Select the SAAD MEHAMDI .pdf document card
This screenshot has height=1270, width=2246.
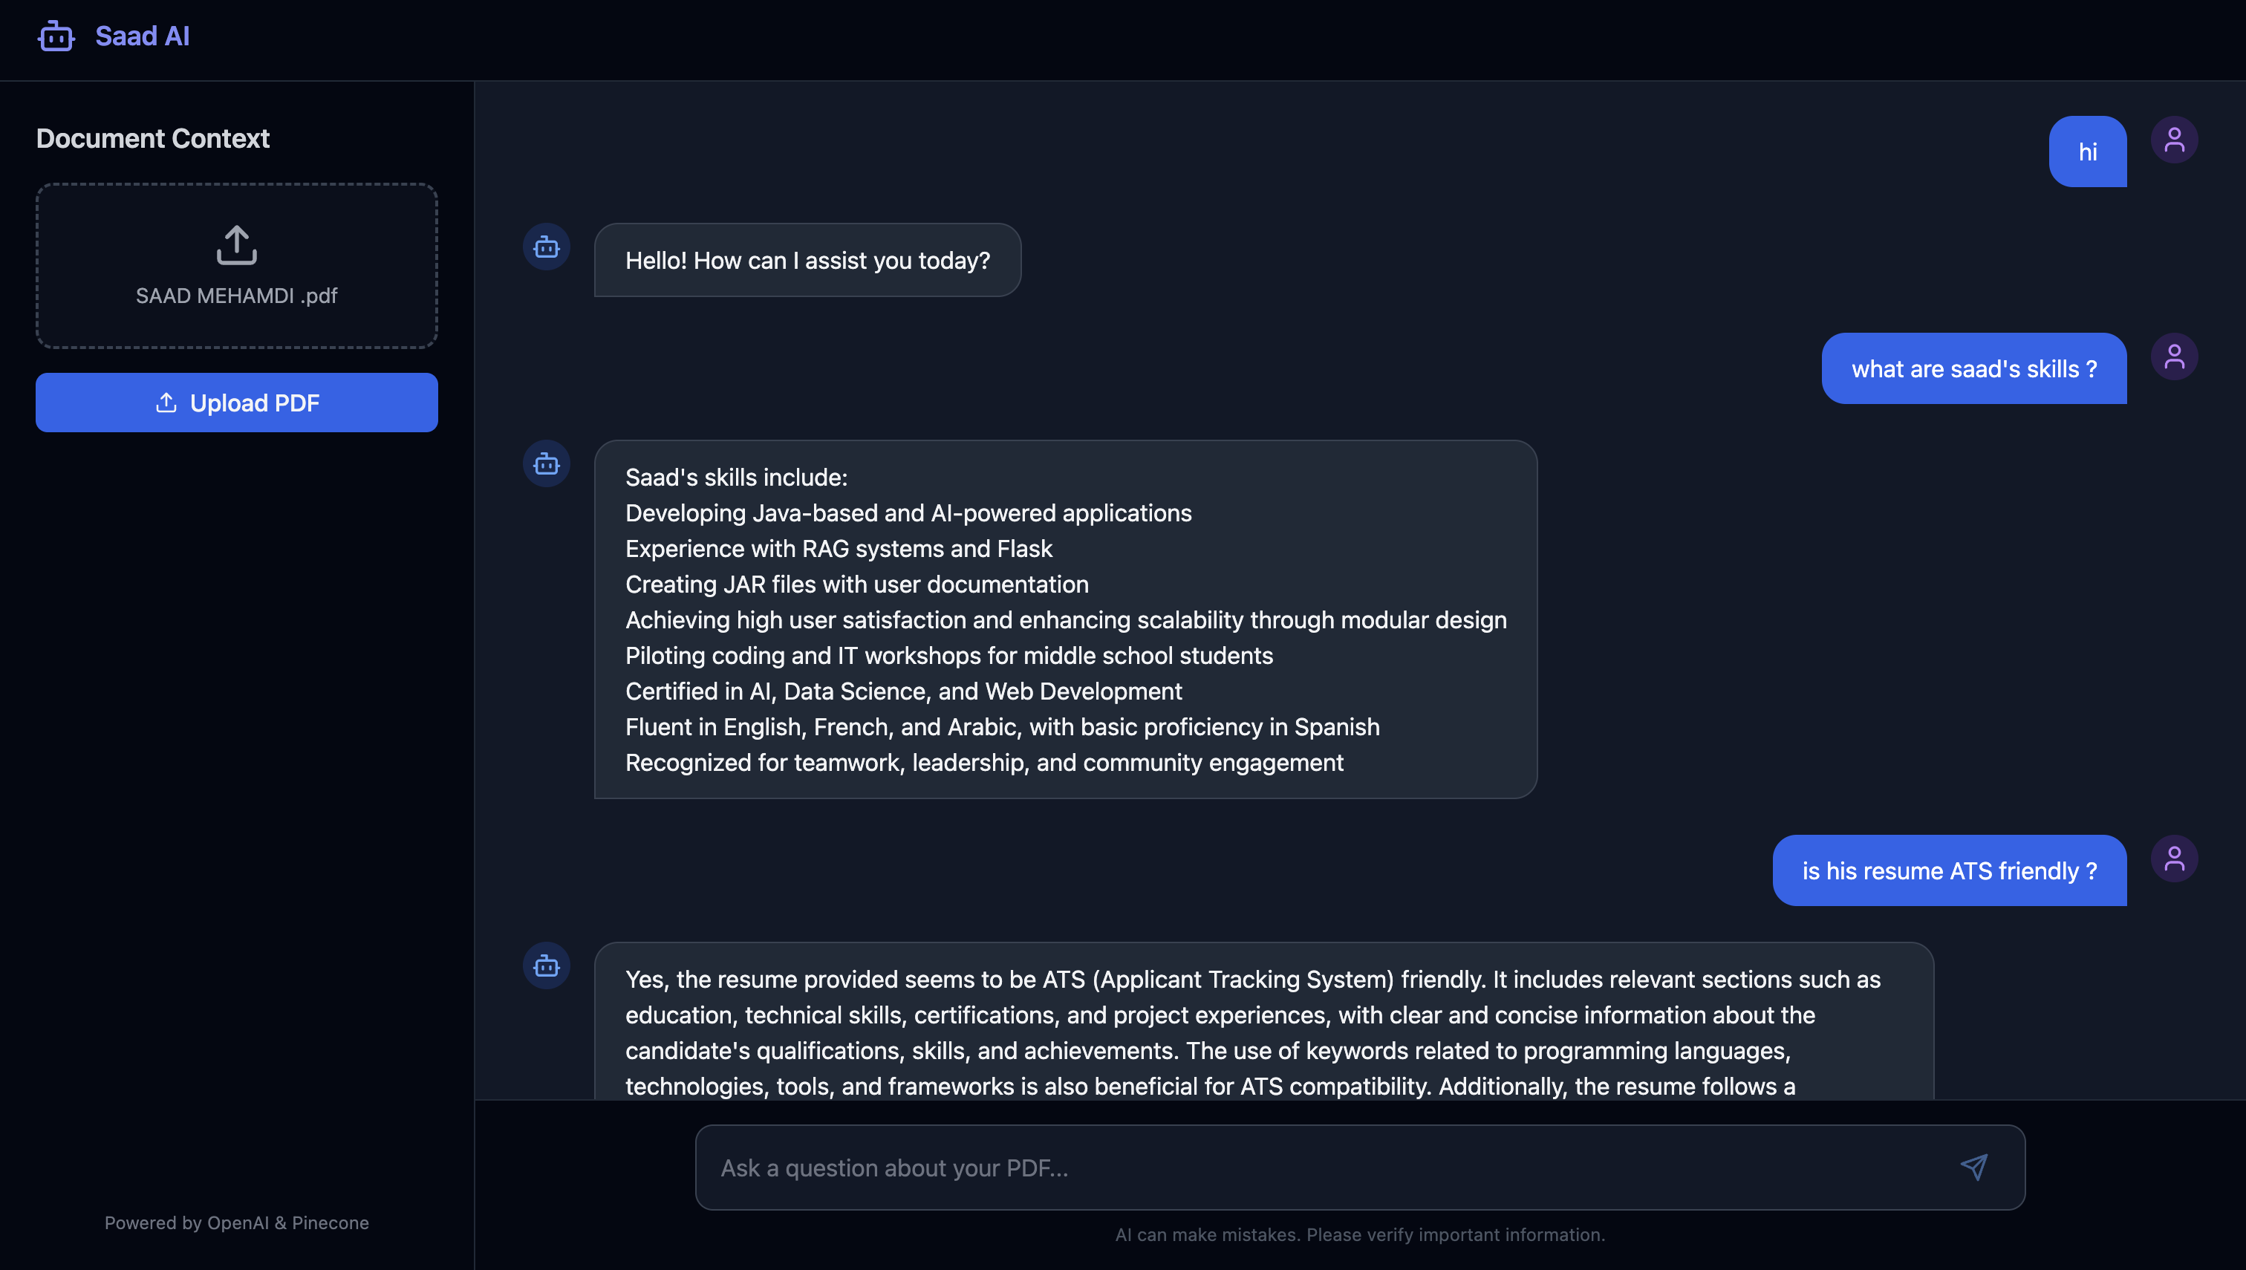(235, 266)
